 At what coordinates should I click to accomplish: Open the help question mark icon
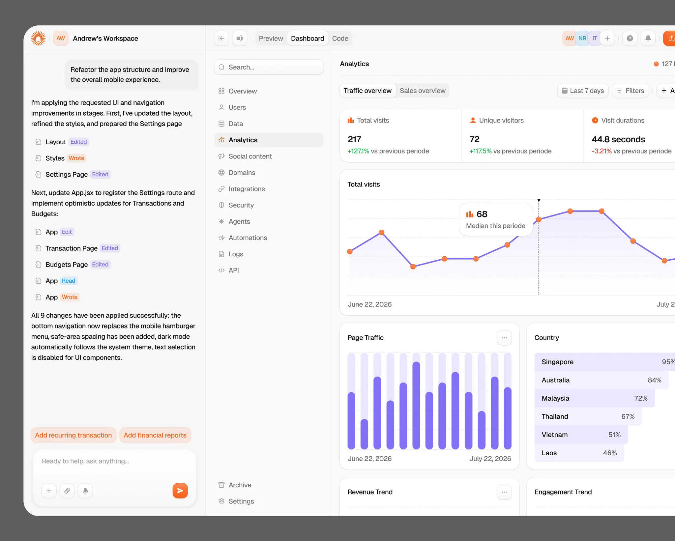tap(630, 39)
